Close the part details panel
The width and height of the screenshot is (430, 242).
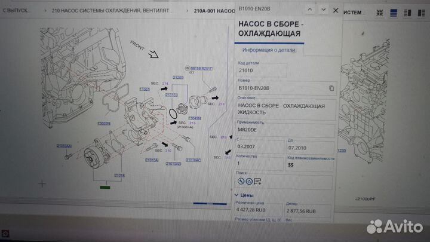(336, 10)
